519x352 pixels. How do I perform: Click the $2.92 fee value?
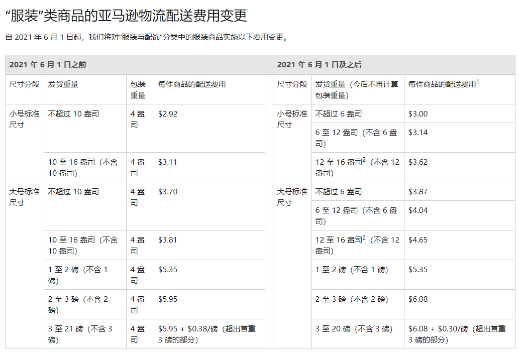pyautogui.click(x=168, y=113)
